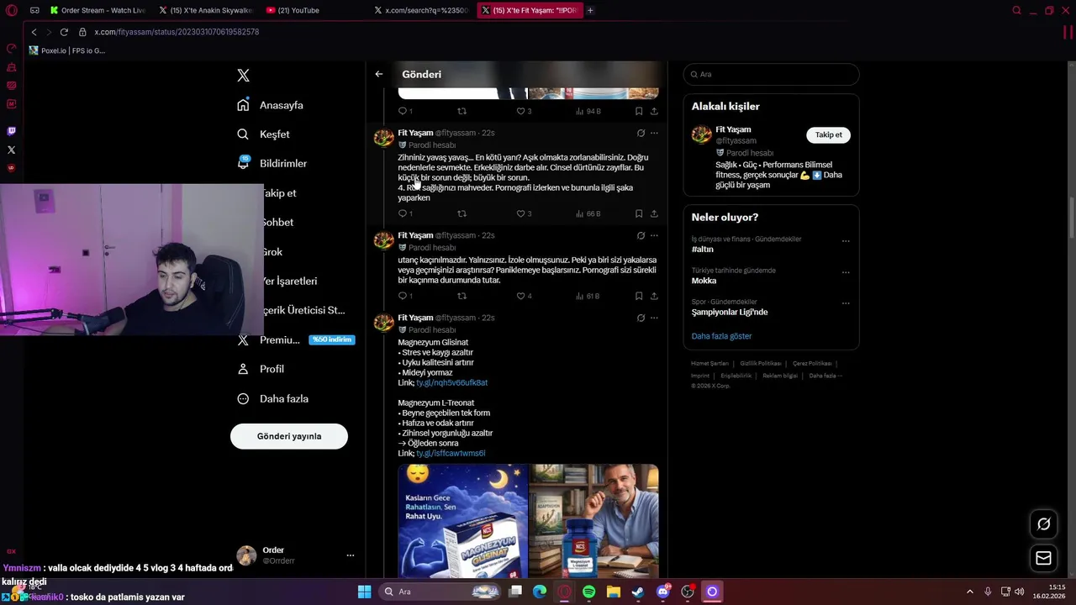Open more options for #altın trend

pos(846,240)
